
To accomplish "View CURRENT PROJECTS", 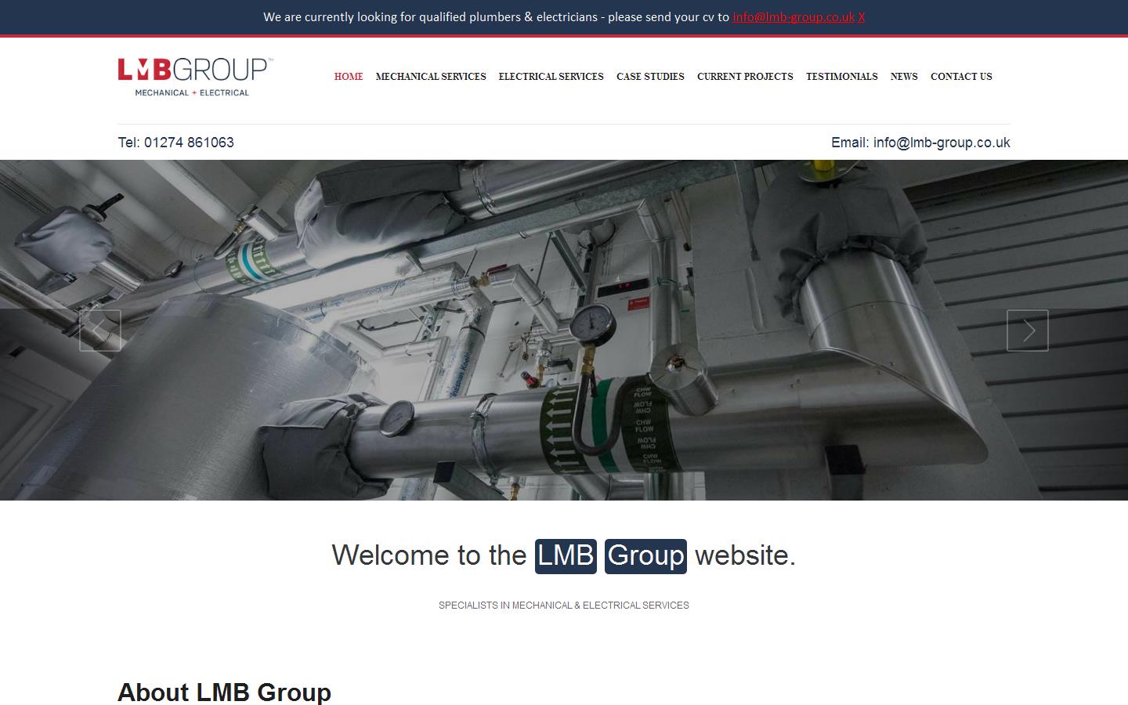I will tap(745, 77).
